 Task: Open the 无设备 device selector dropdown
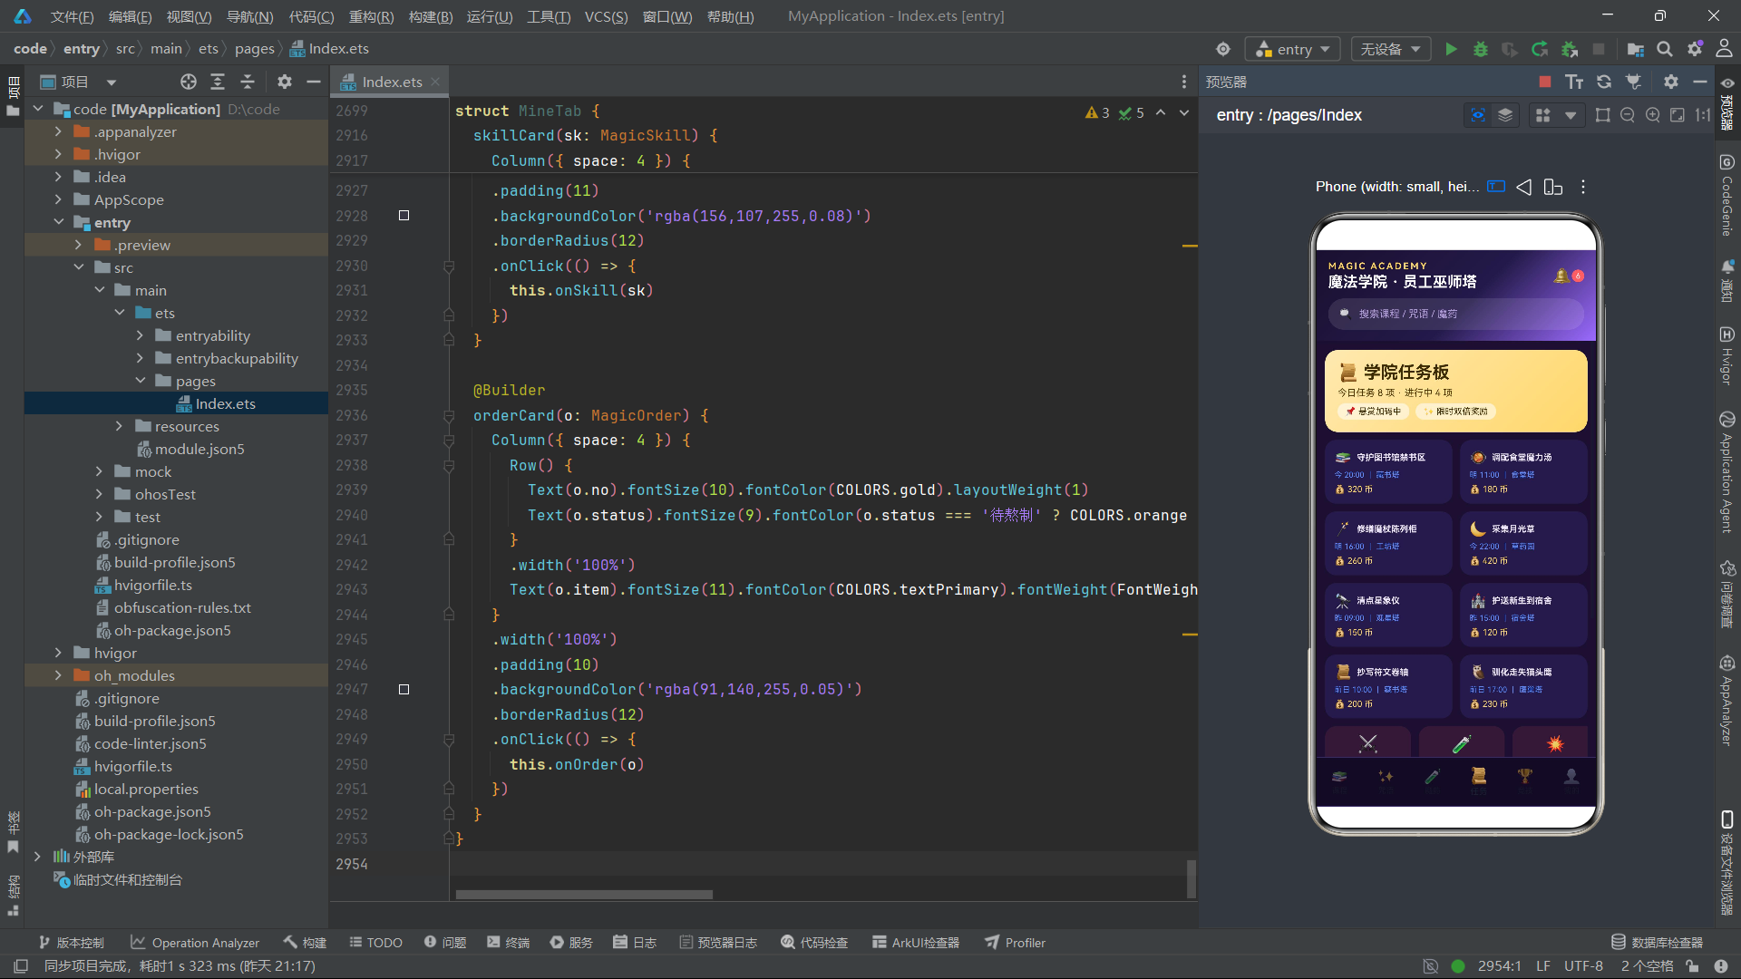(x=1391, y=49)
